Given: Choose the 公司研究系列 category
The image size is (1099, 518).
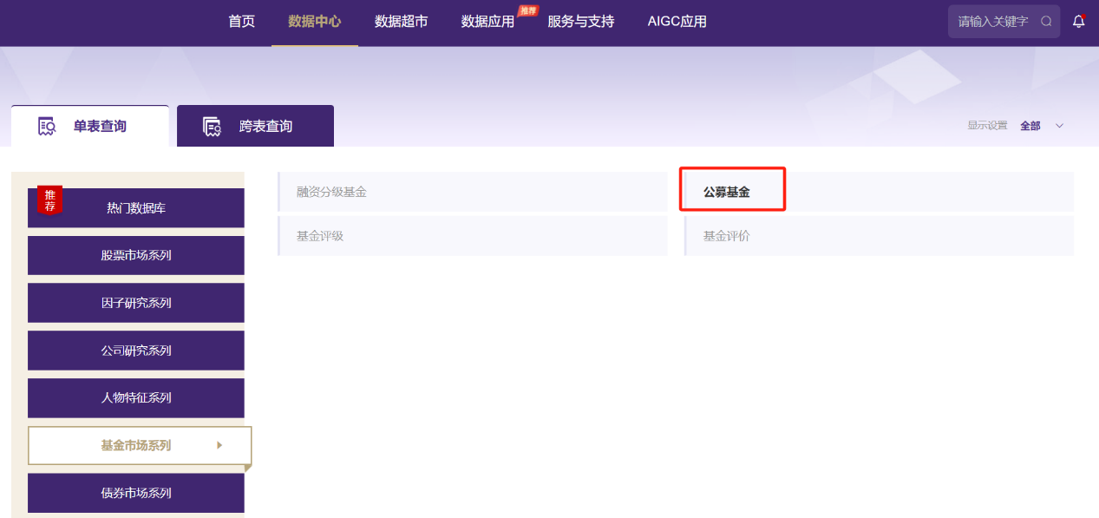Looking at the screenshot, I should click(x=136, y=351).
